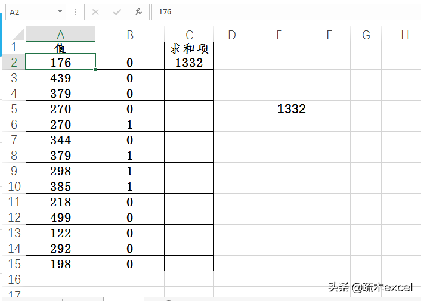
Task: Click cell A10 with value 385
Action: pyautogui.click(x=60, y=186)
